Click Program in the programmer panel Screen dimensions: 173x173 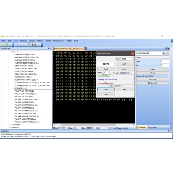(x=153, y=79)
